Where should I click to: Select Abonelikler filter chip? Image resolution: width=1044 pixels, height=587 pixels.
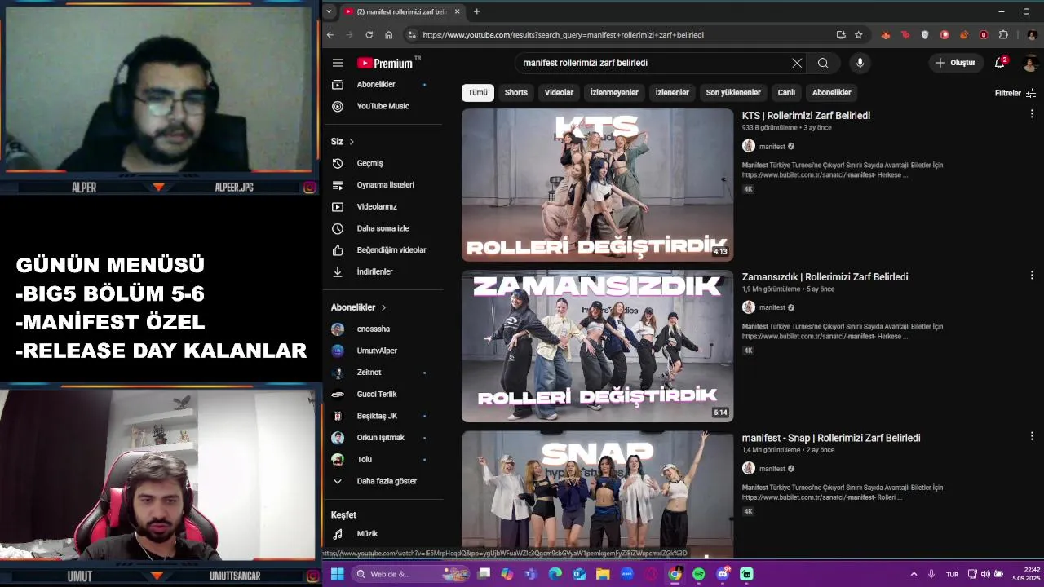coord(832,92)
